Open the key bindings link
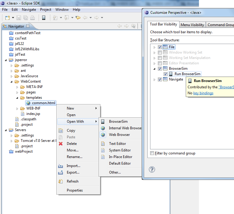Screen dimensions: 234x214 point(203,93)
